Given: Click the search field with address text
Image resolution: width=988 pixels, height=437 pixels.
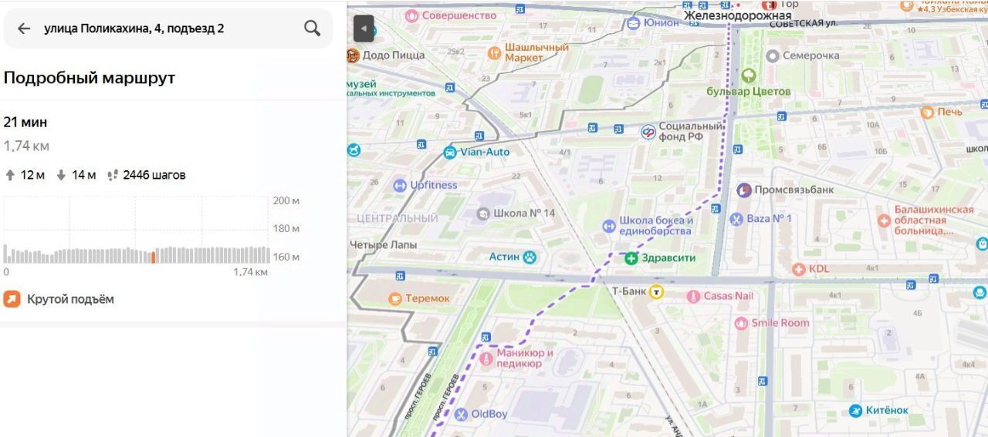Looking at the screenshot, I should (x=168, y=29).
